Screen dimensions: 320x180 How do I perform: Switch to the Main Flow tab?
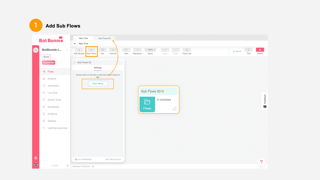tap(83, 38)
